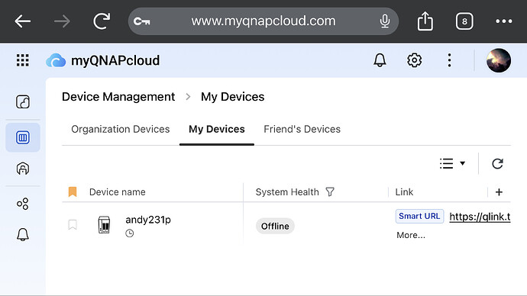Toggle the bookmark column header flag
The image size is (527, 296).
tap(73, 191)
